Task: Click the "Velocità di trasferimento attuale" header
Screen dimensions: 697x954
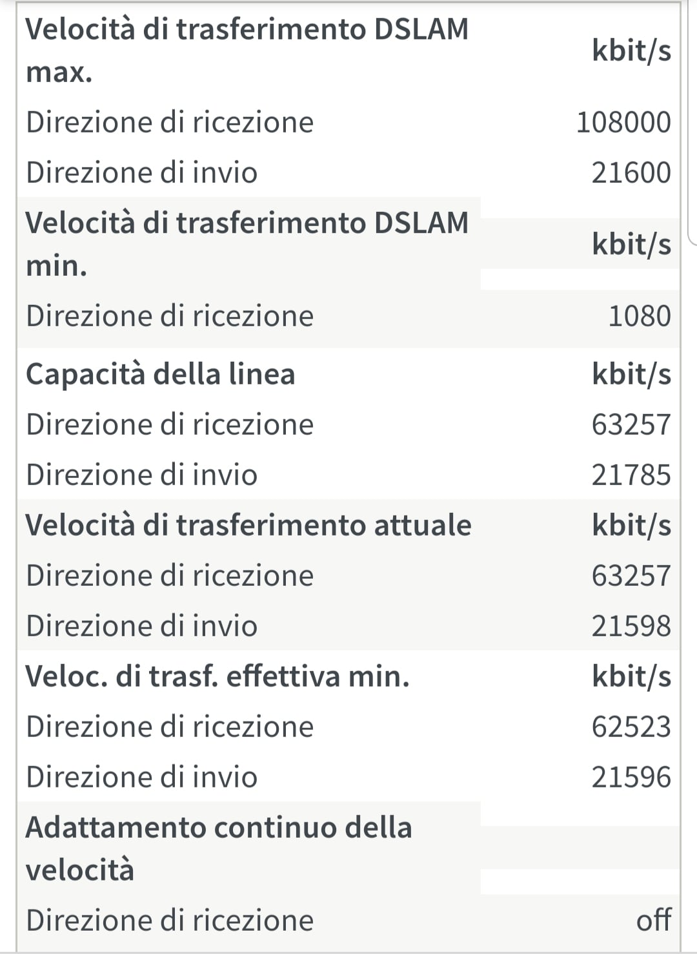Action: [x=248, y=525]
